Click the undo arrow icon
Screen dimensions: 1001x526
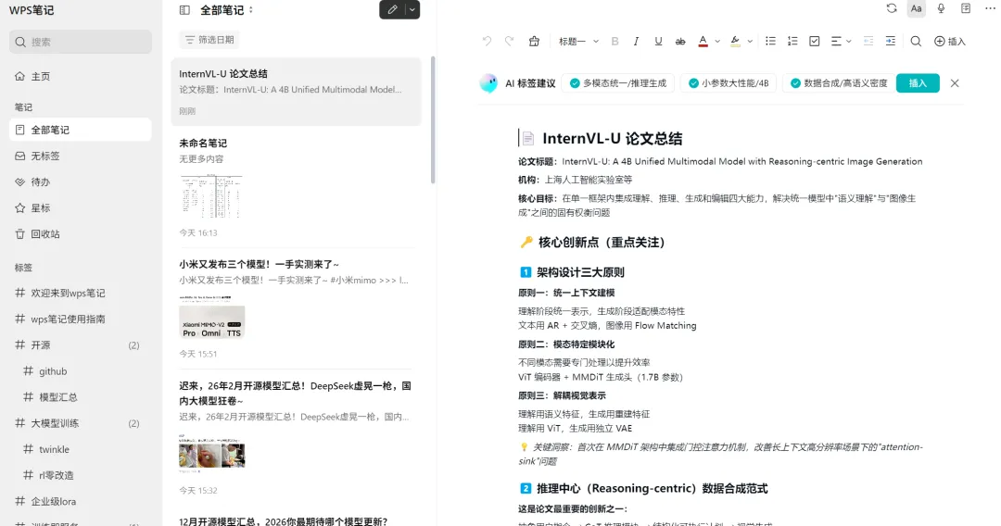[x=488, y=42]
